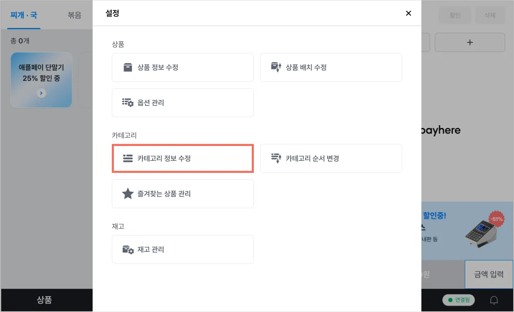Image resolution: width=514 pixels, height=312 pixels.
Task: Click the 카테고리 정보 수정 list icon
Action: click(x=127, y=158)
